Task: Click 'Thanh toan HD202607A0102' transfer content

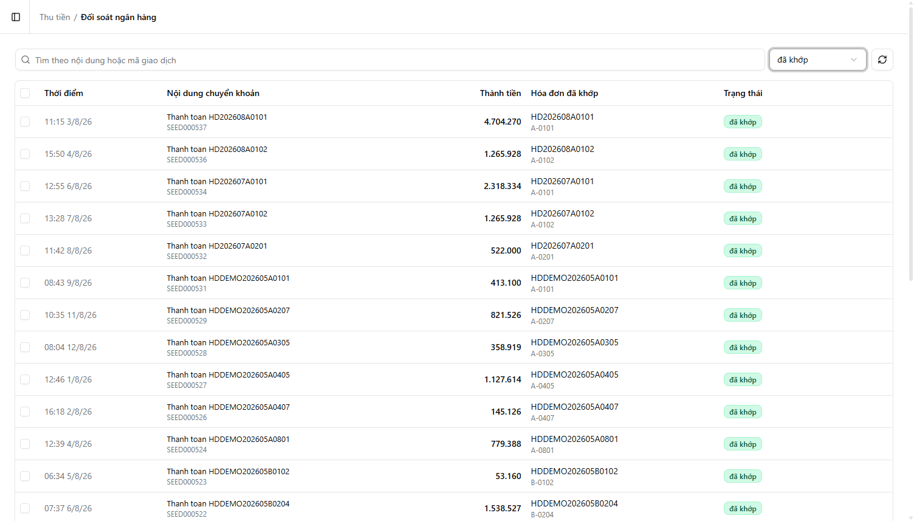Action: pos(217,213)
